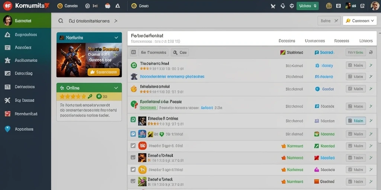Tick the checkbox beside the orange app row
This screenshot has width=381, height=190.
pyautogui.click(x=133, y=145)
